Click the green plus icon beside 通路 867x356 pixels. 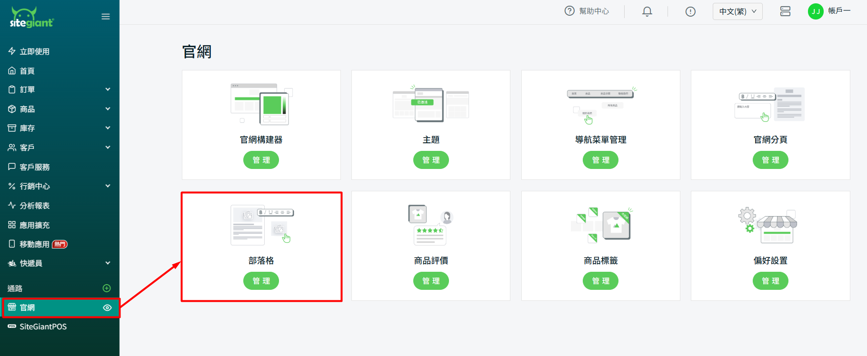[107, 288]
